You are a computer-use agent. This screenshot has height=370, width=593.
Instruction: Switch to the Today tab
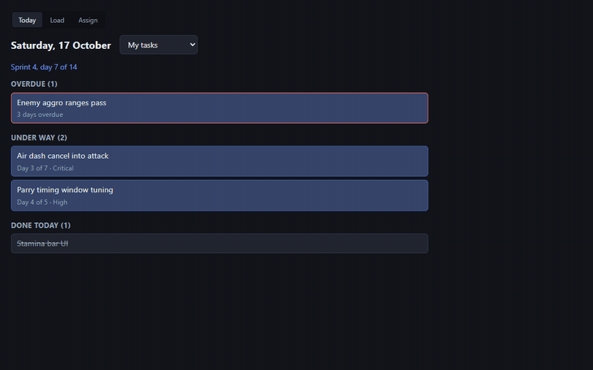[x=27, y=20]
